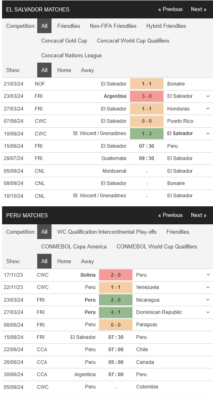Filter Peru by CONMEBOL Copa America
The image size is (213, 395).
tap(74, 247)
